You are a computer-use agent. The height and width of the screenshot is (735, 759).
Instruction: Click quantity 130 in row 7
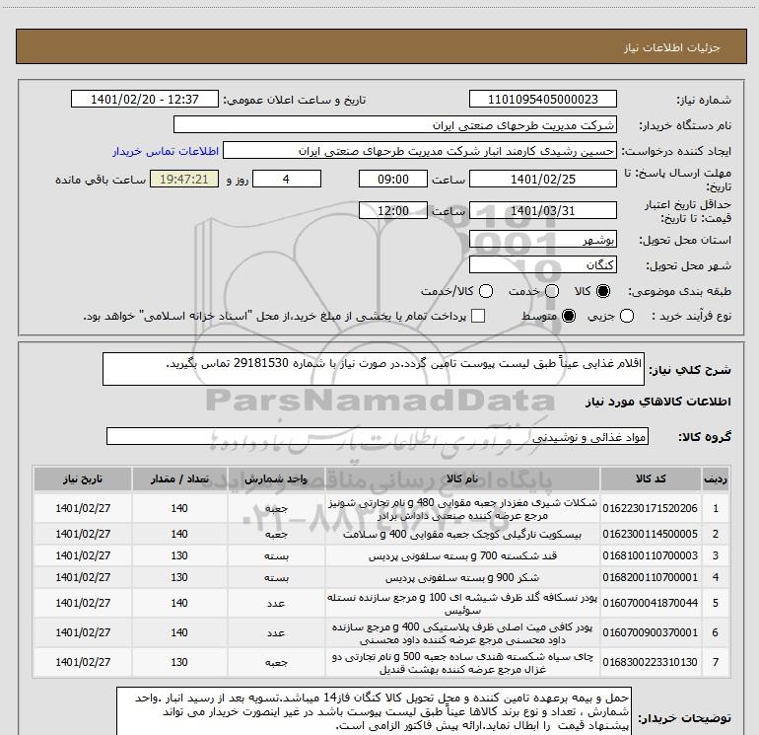(179, 662)
